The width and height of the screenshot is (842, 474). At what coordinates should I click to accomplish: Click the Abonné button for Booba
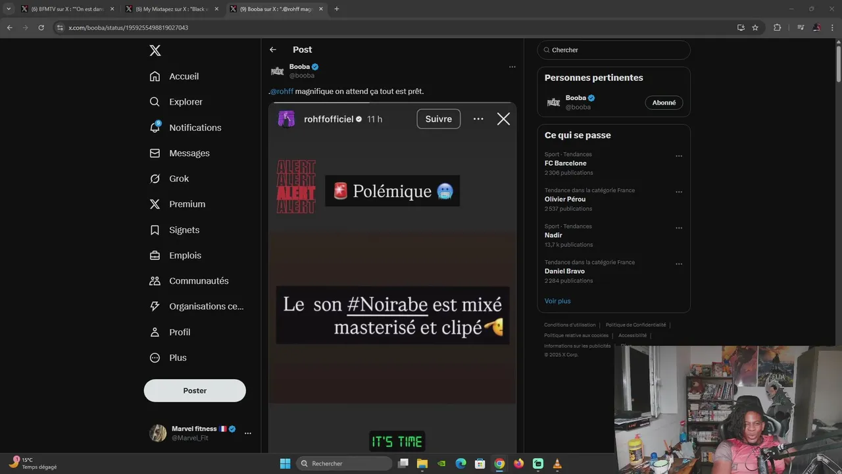click(x=664, y=103)
